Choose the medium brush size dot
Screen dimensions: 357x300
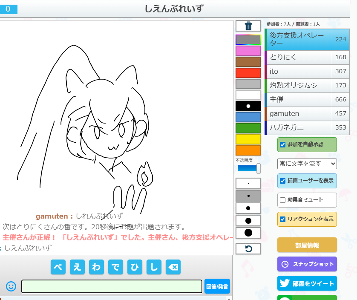coord(248,208)
